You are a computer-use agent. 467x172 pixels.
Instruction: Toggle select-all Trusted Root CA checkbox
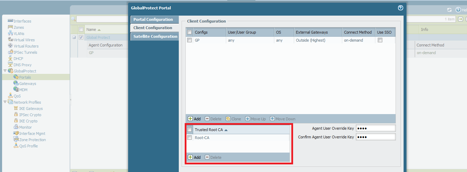pos(190,130)
